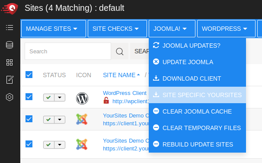Open the hexagon settings sidebar icon
Viewport: 262px width, 163px height.
(x=10, y=97)
